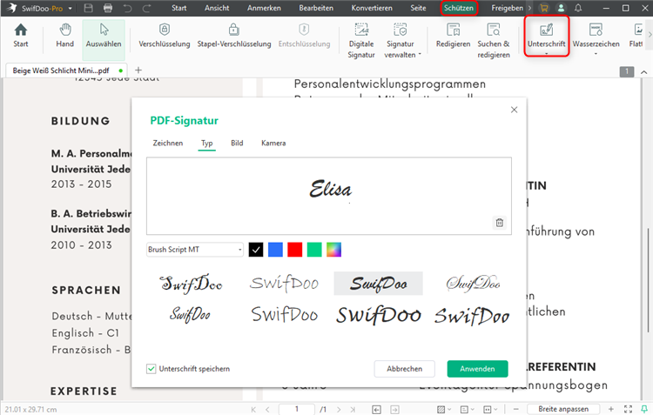Go to the last page arrow

[x=353, y=410]
